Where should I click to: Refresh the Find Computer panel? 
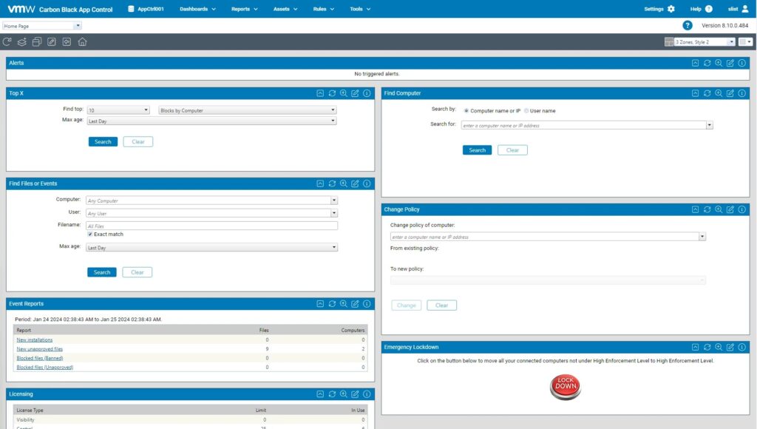pos(707,93)
